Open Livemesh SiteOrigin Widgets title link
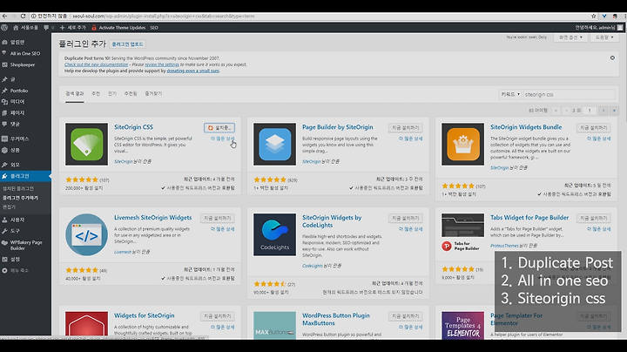Image resolution: width=627 pixels, height=352 pixels. 152,218
